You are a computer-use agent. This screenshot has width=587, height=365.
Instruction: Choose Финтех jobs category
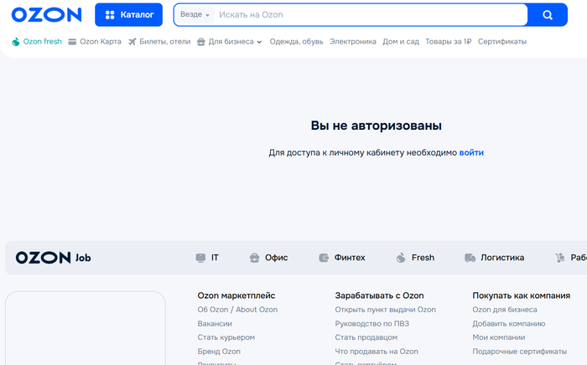pyautogui.click(x=342, y=258)
